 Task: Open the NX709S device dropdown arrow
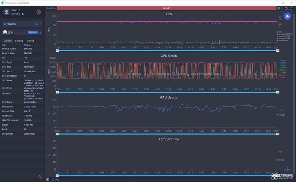40,24
